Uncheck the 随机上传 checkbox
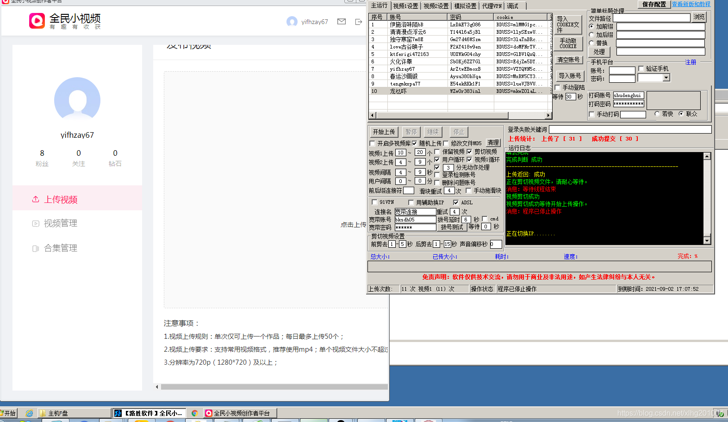Screen dimensions: 728x422 (x=414, y=143)
